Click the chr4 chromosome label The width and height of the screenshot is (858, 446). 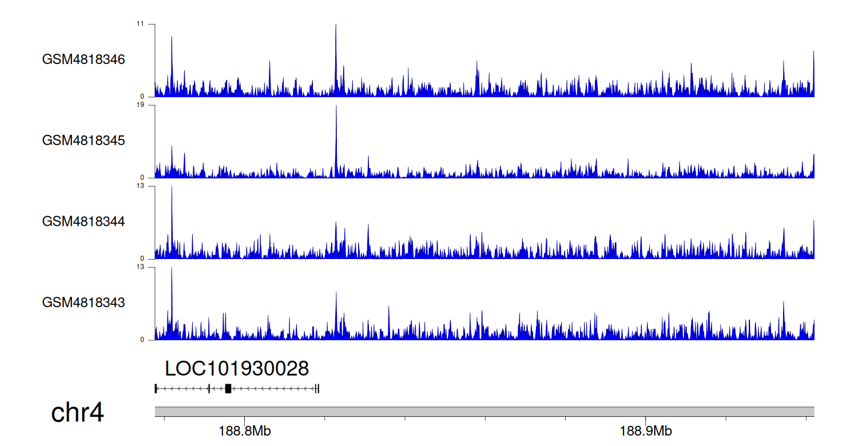point(77,413)
